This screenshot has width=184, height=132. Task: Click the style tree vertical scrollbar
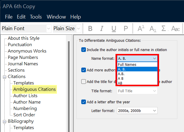(69, 86)
